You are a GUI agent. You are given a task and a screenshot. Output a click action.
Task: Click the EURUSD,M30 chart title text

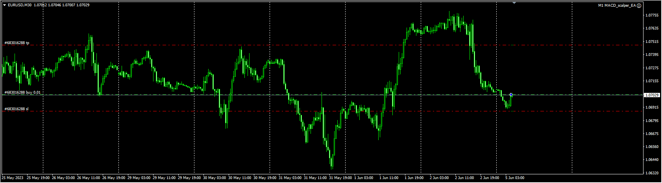[x=20, y=5]
